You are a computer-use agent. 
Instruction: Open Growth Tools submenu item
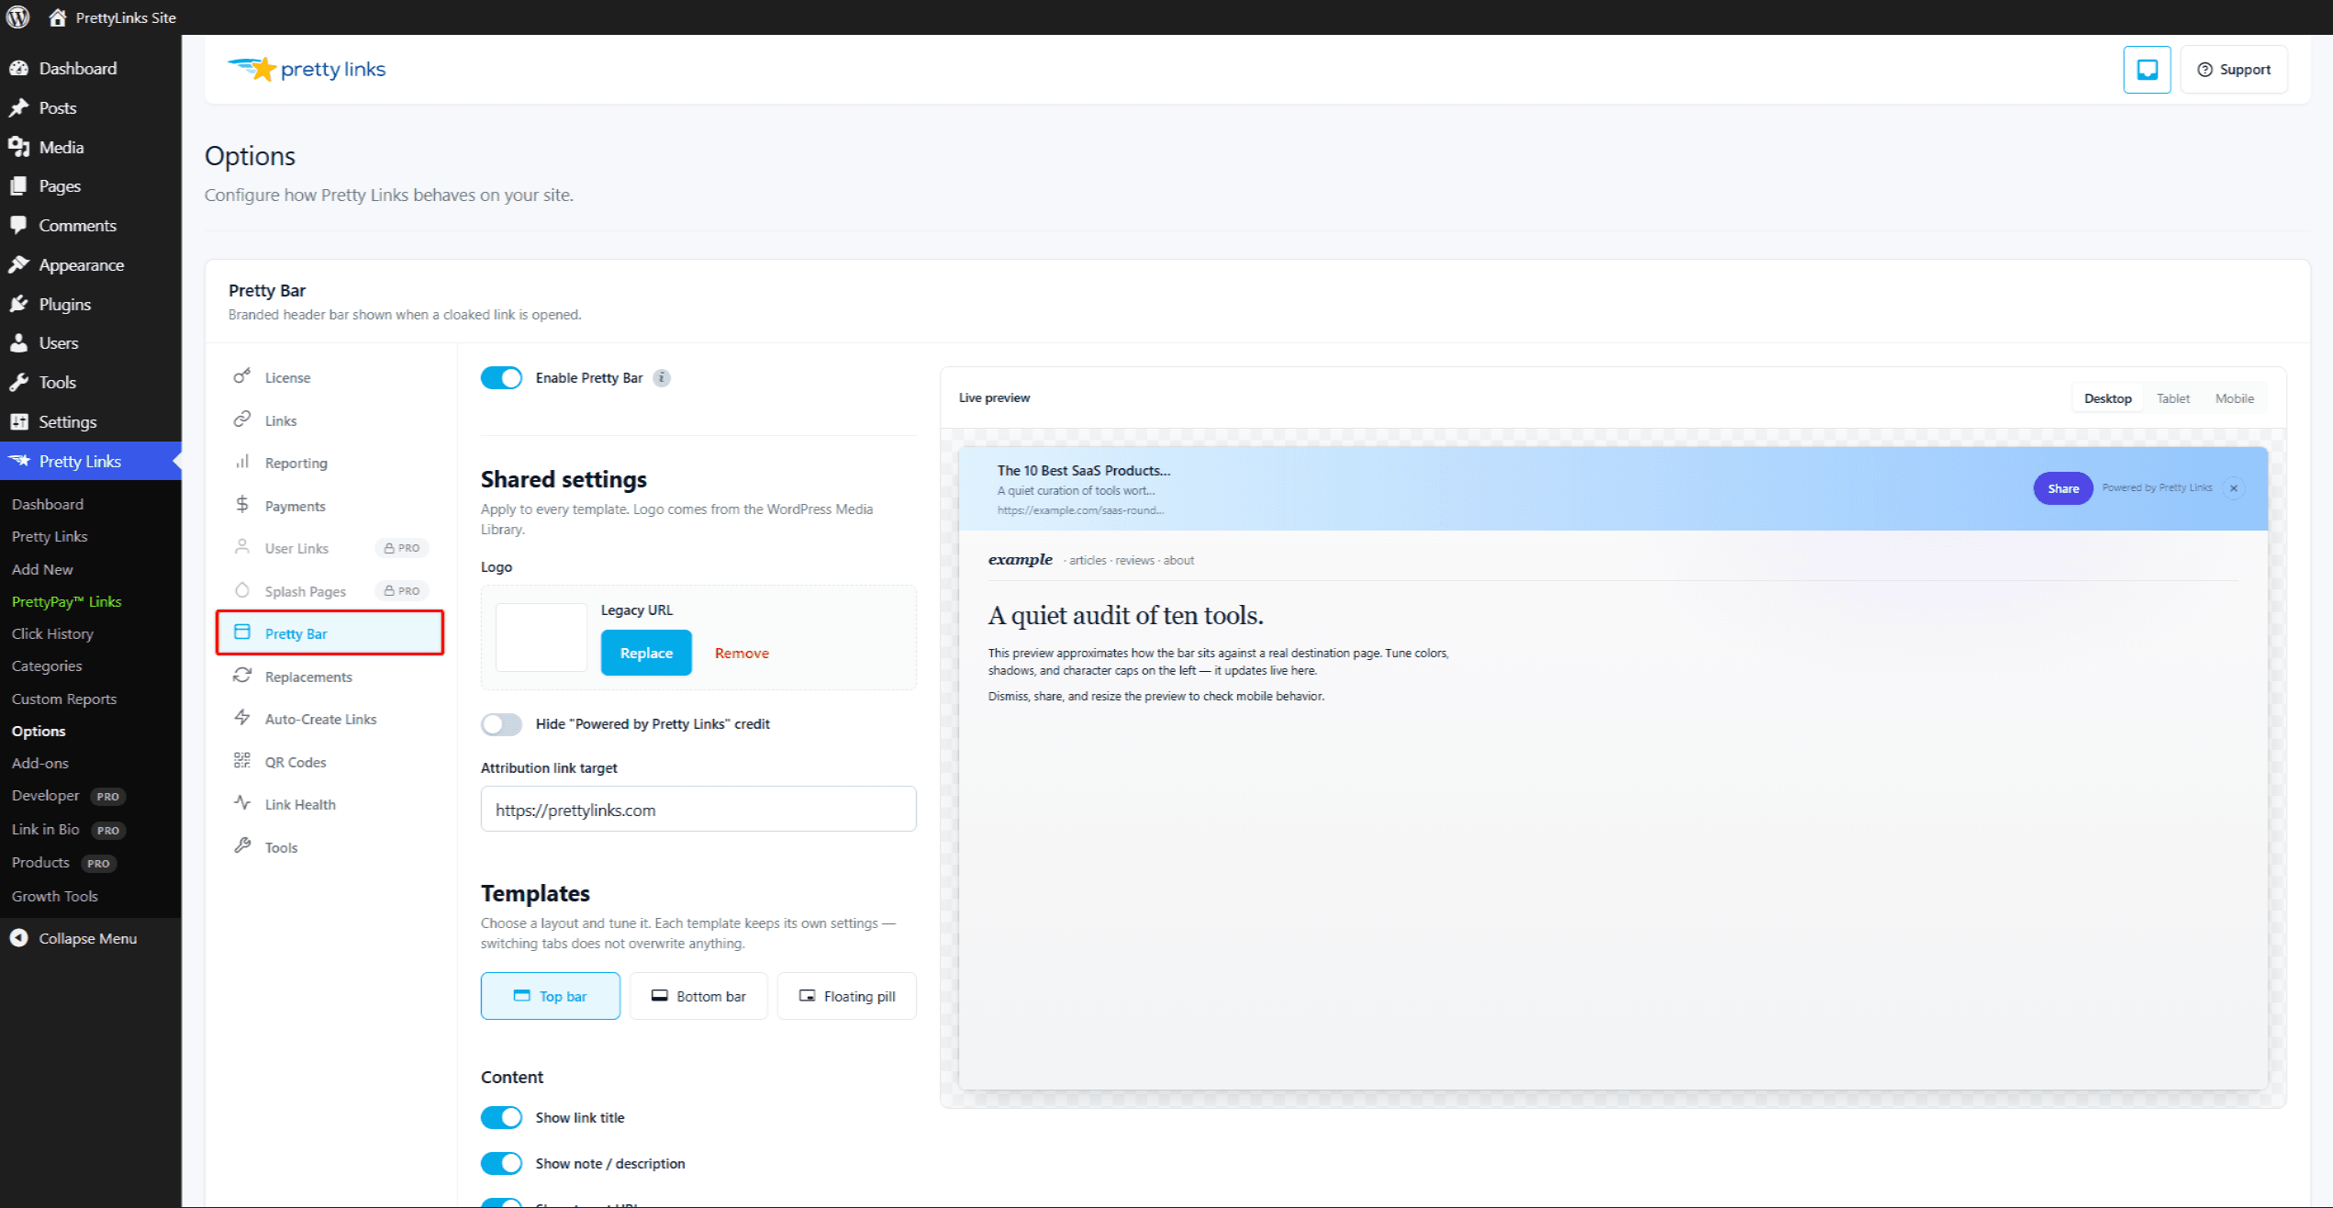click(55, 896)
